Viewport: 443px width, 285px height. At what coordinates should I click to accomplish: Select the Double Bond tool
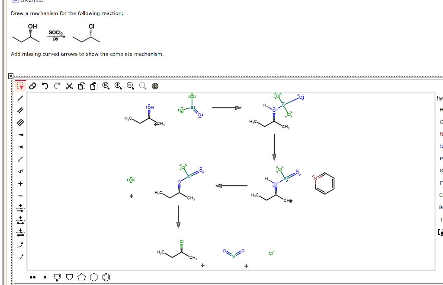[x=19, y=110]
